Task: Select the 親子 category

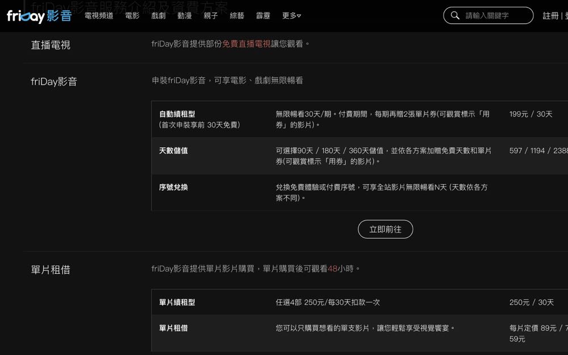Action: tap(211, 15)
